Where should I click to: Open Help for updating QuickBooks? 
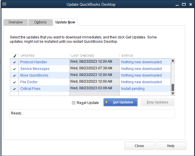(171, 146)
